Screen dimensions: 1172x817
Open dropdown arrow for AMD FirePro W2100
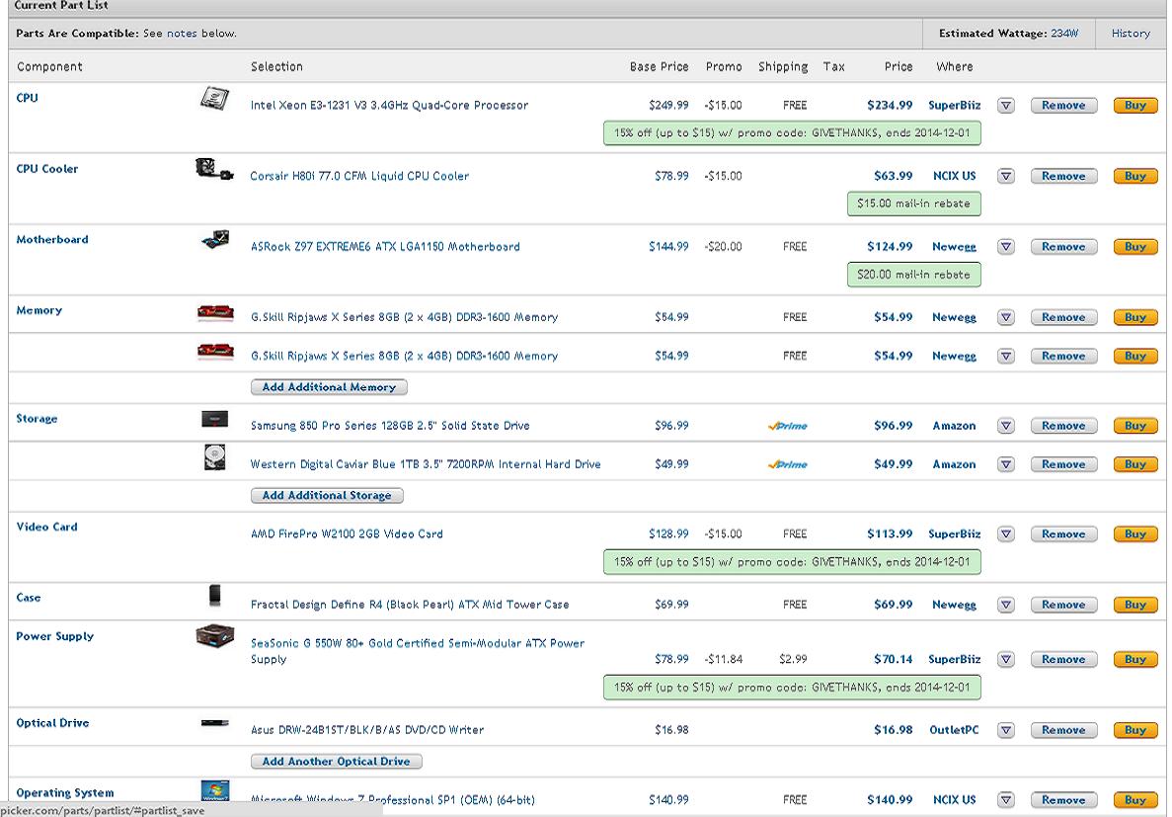point(1006,534)
